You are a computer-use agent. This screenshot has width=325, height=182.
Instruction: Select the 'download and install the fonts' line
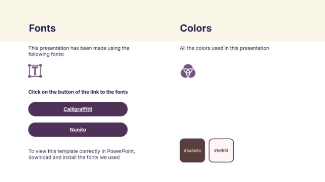74,157
